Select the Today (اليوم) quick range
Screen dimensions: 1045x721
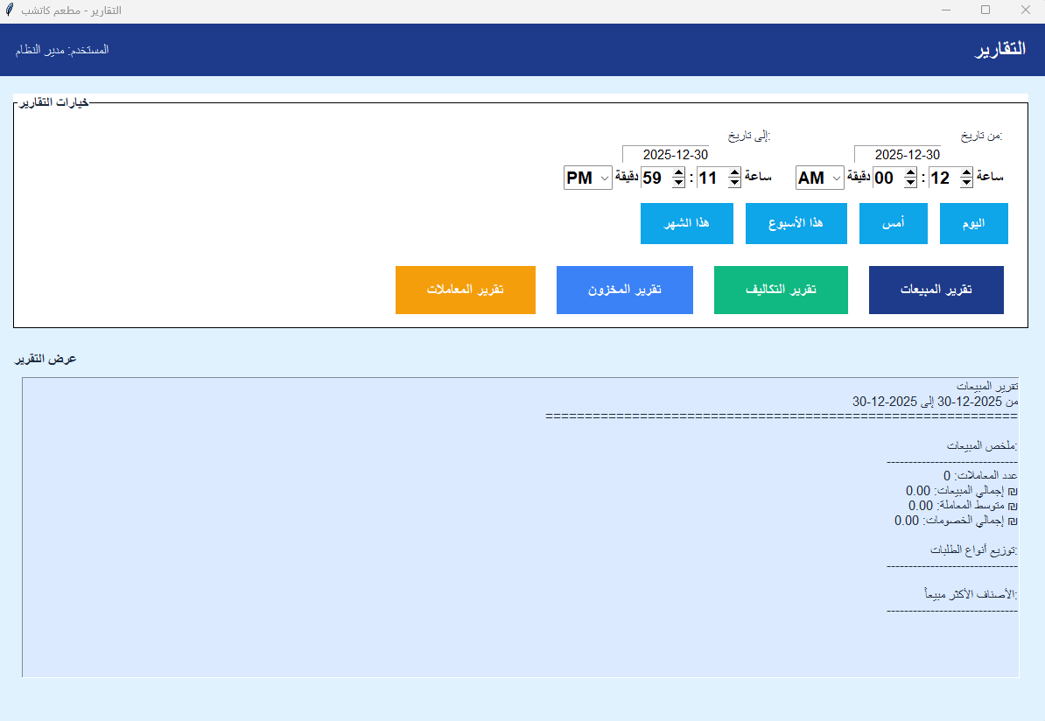click(x=973, y=223)
